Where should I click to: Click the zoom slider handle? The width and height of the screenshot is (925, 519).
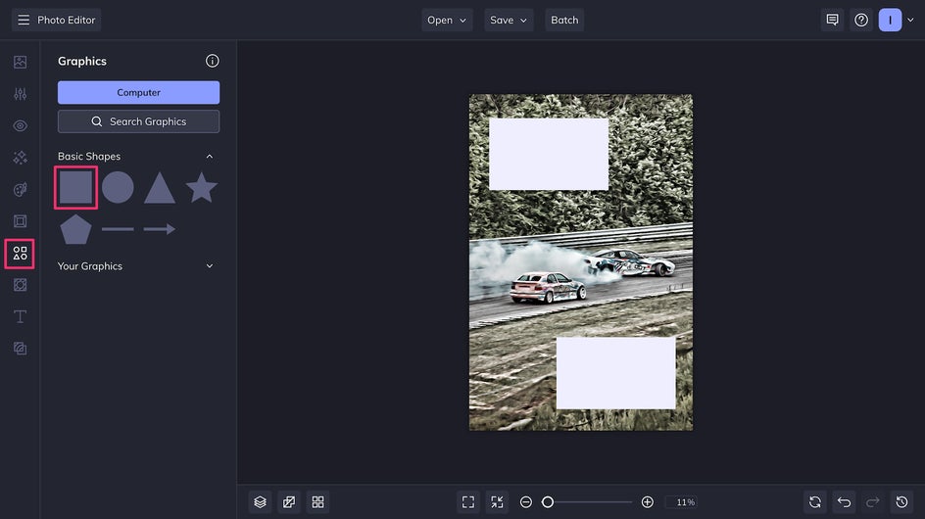pyautogui.click(x=548, y=502)
